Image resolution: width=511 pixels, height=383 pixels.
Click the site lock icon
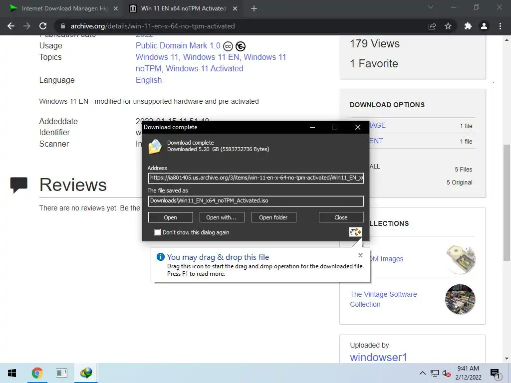[x=63, y=26]
